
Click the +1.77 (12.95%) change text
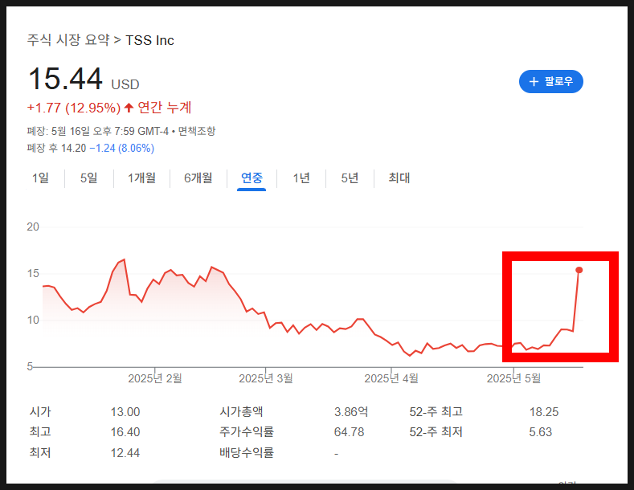coord(74,108)
